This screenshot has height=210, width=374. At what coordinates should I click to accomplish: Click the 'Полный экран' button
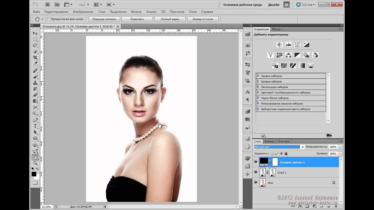170,19
